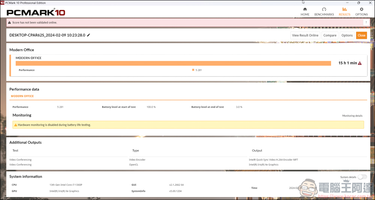Click the PCMark 10 app icon in title bar
375x200 pixels.
[x=3, y=3]
